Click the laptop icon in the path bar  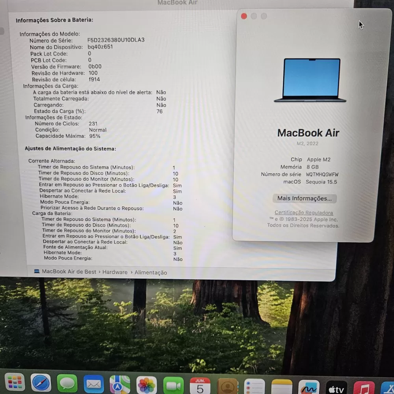[x=37, y=271]
